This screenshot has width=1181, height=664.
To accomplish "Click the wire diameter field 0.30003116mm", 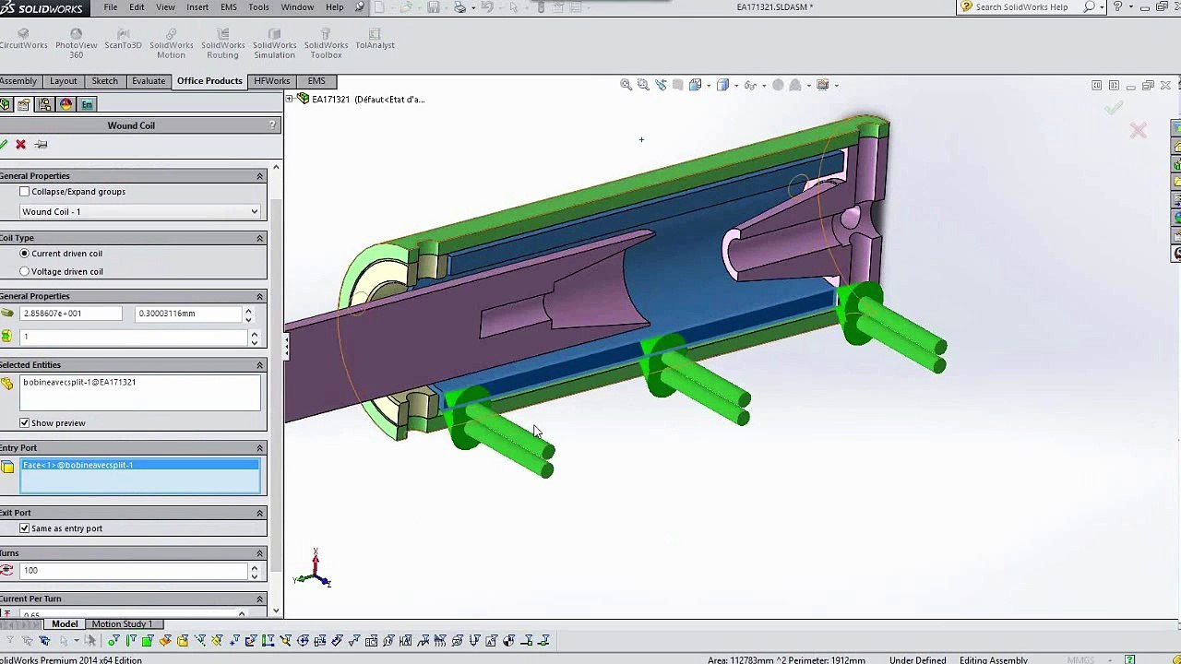I will (x=187, y=314).
